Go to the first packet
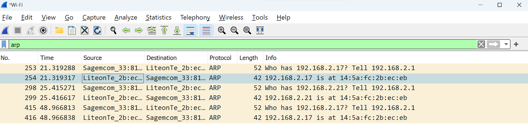 point(164,30)
